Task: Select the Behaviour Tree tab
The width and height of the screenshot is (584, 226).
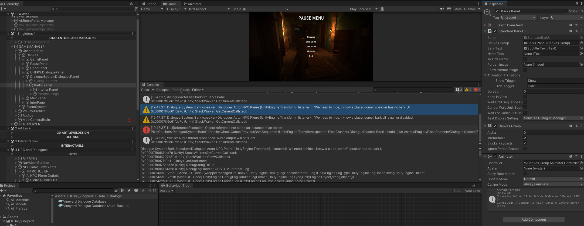Action: [175, 185]
